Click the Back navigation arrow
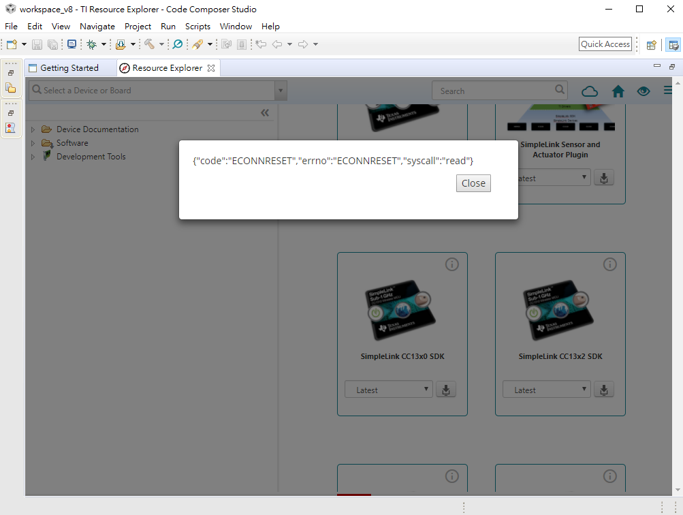The height and width of the screenshot is (515, 683). click(277, 44)
